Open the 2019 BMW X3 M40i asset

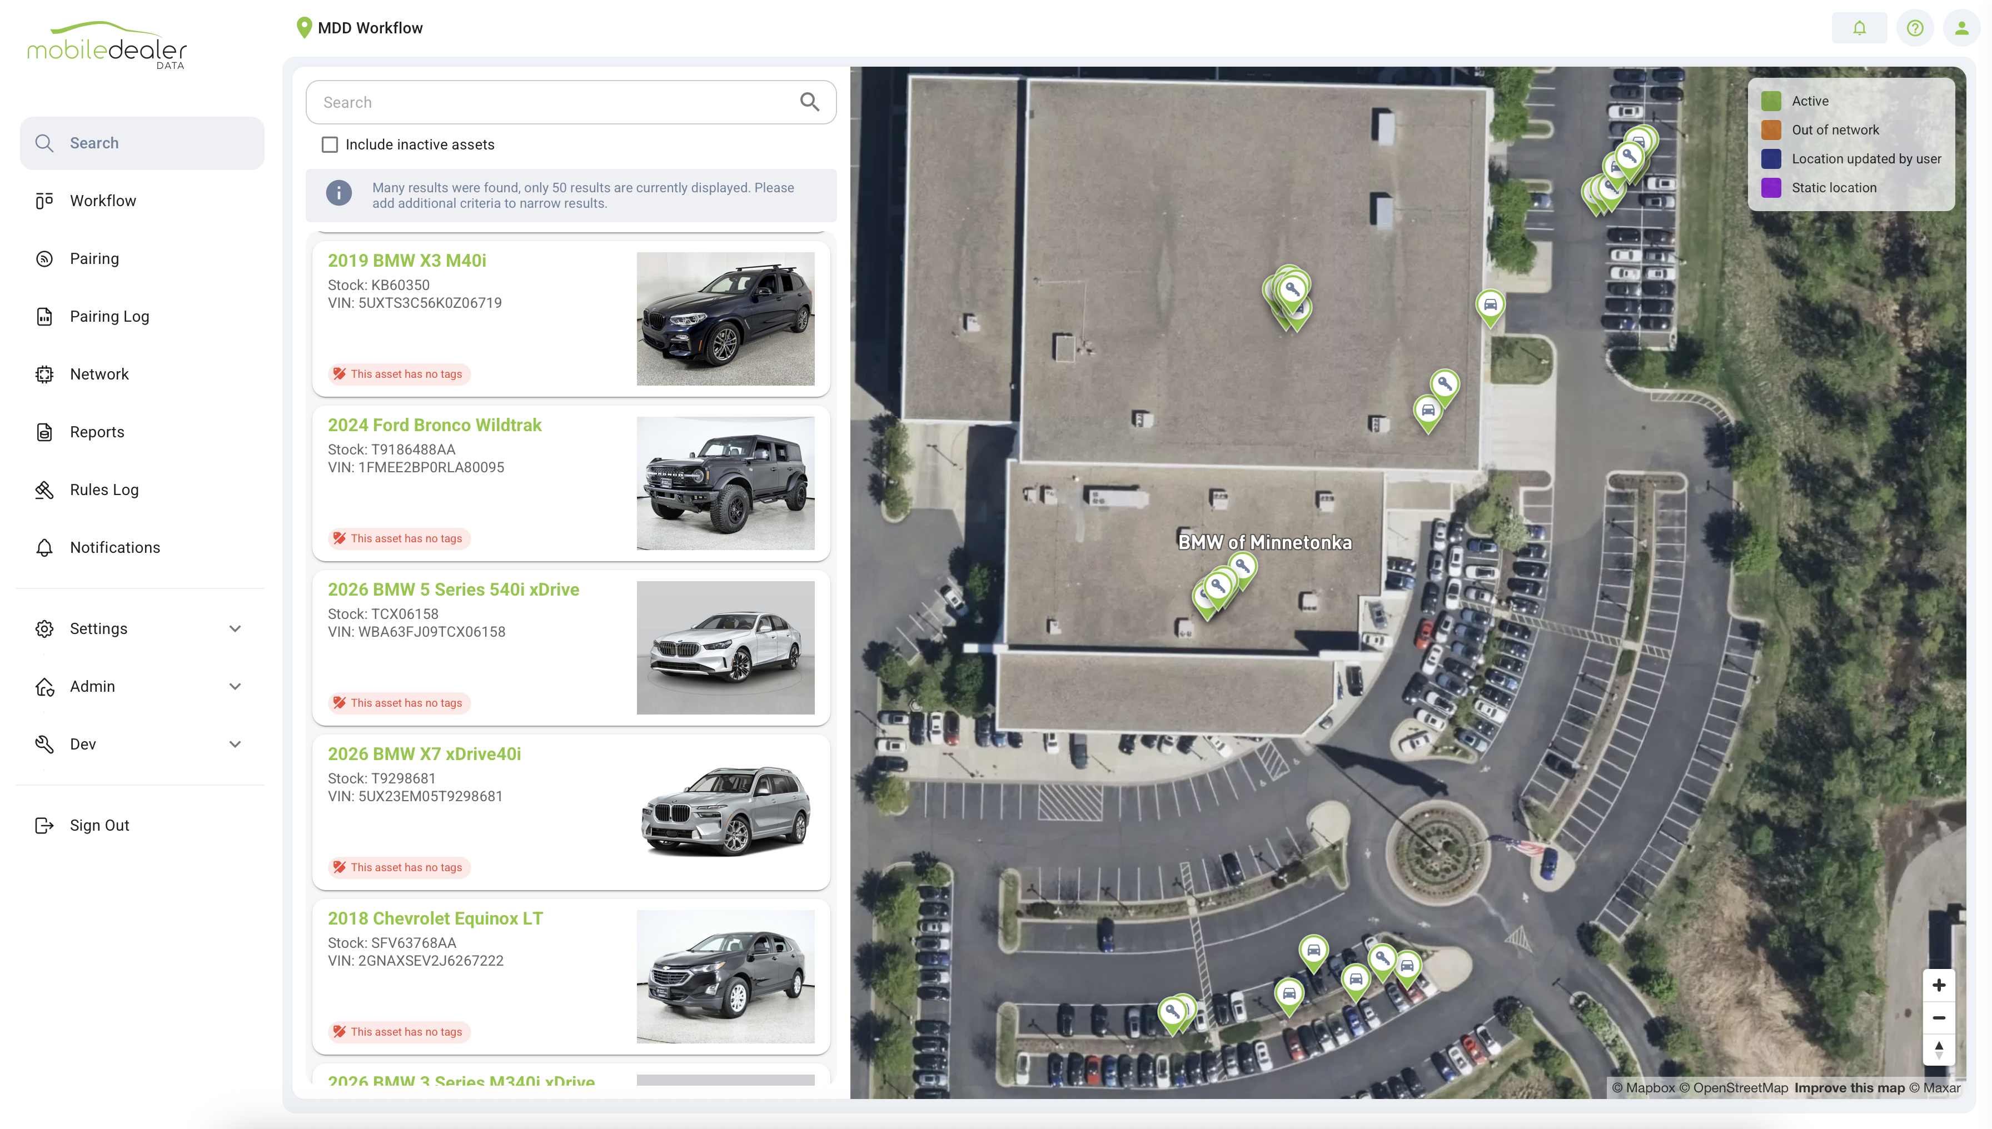click(x=406, y=261)
